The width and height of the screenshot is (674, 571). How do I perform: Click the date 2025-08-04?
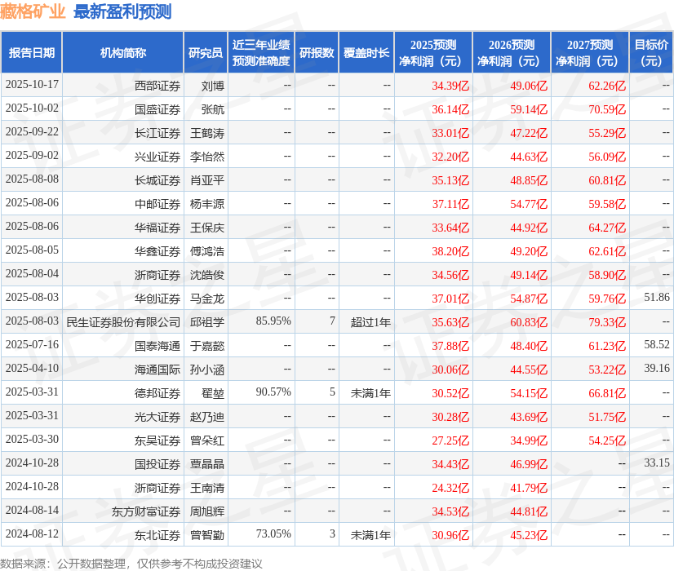click(32, 273)
